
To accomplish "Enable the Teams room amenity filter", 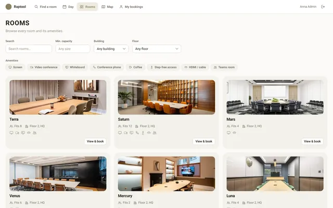I will [224, 67].
